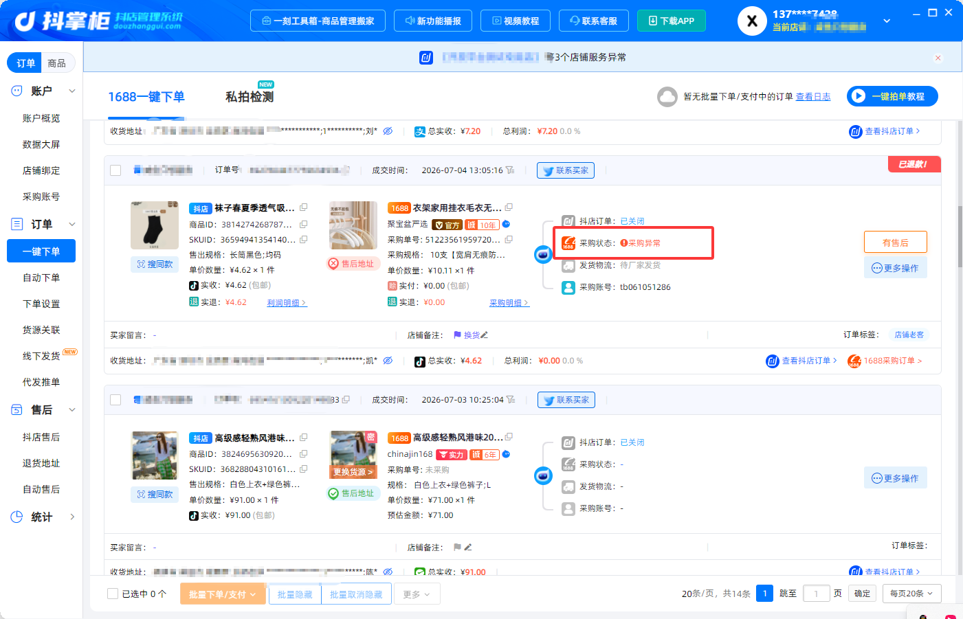Open the 每页20条 page size dropdown

tap(911, 594)
